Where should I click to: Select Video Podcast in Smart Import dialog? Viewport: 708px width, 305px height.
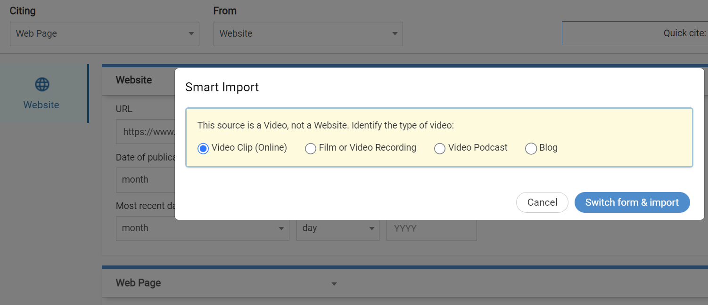click(440, 148)
